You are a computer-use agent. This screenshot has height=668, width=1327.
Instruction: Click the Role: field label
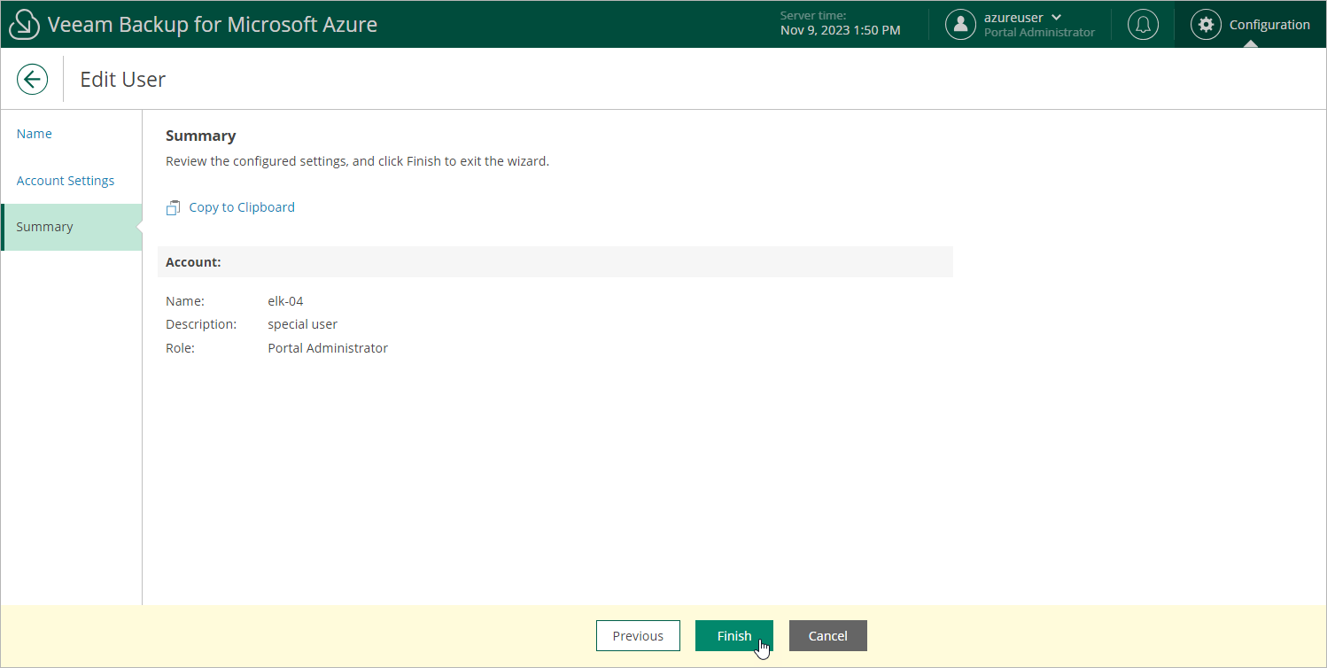[180, 348]
